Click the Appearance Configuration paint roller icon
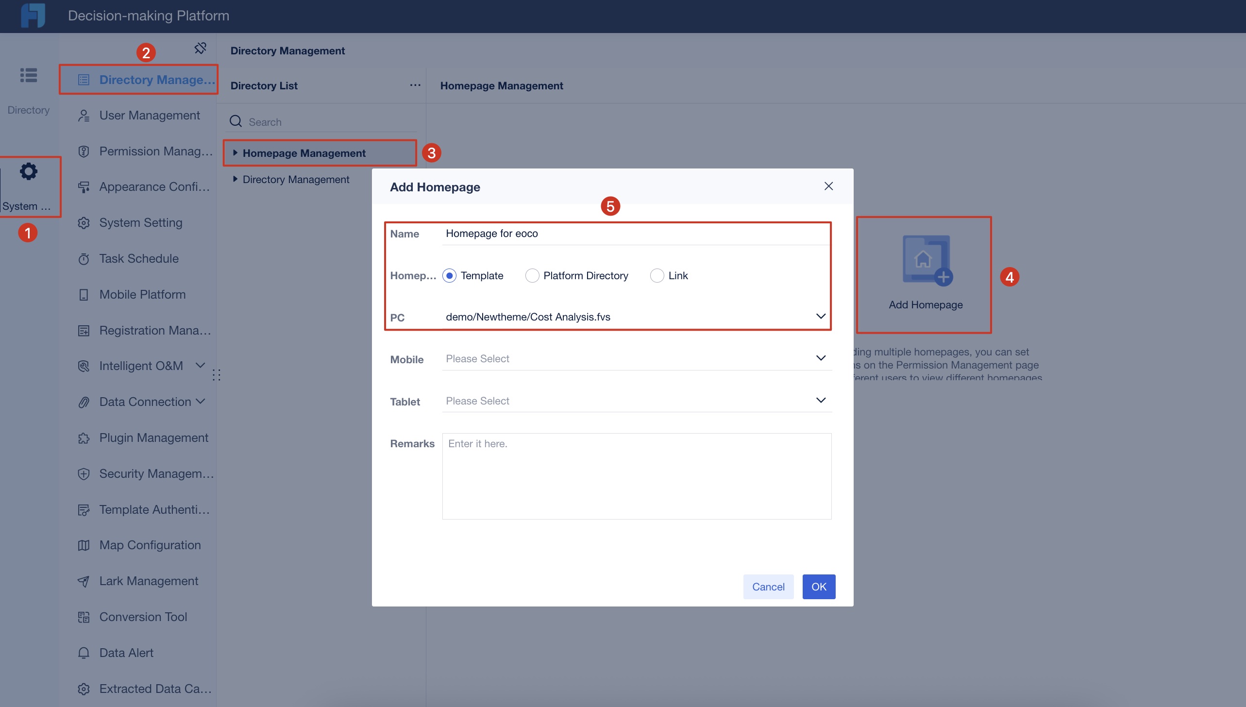Screen dimensions: 1246x707 (84, 187)
